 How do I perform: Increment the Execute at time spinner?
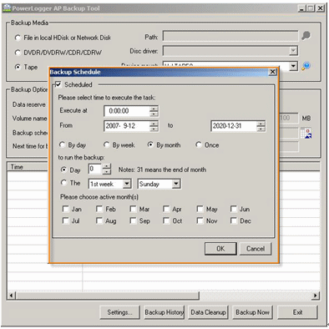coord(154,109)
